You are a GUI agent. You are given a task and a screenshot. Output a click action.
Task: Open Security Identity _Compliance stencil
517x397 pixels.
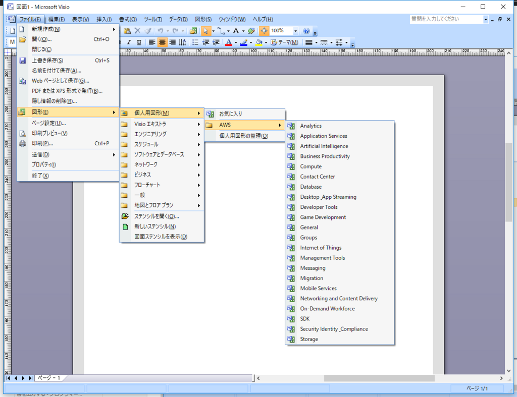click(x=340, y=329)
